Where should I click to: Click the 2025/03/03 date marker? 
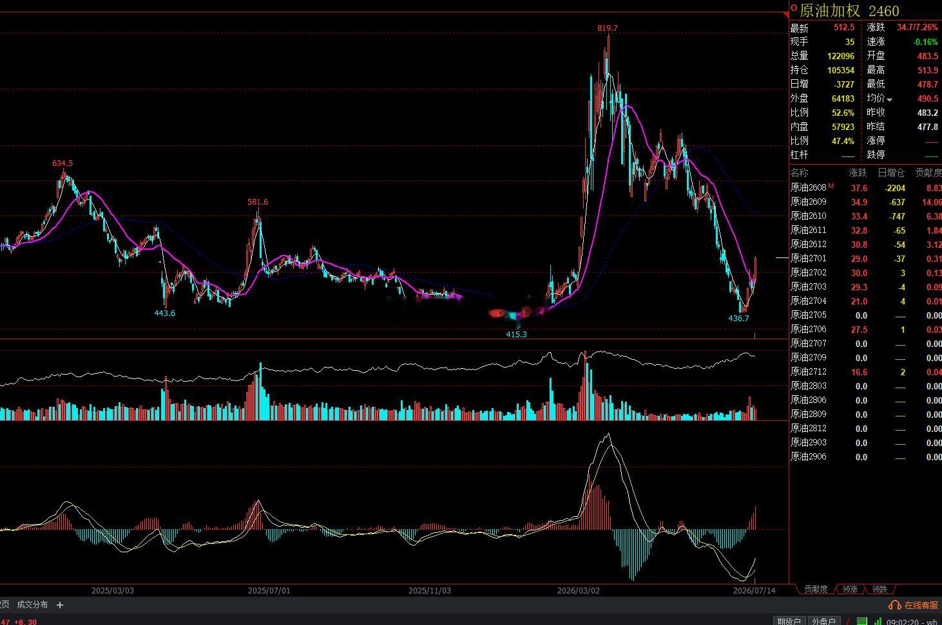click(x=113, y=590)
